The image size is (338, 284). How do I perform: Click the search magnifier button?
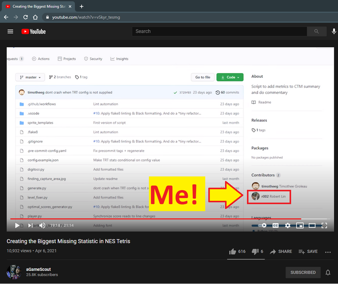pos(316,31)
